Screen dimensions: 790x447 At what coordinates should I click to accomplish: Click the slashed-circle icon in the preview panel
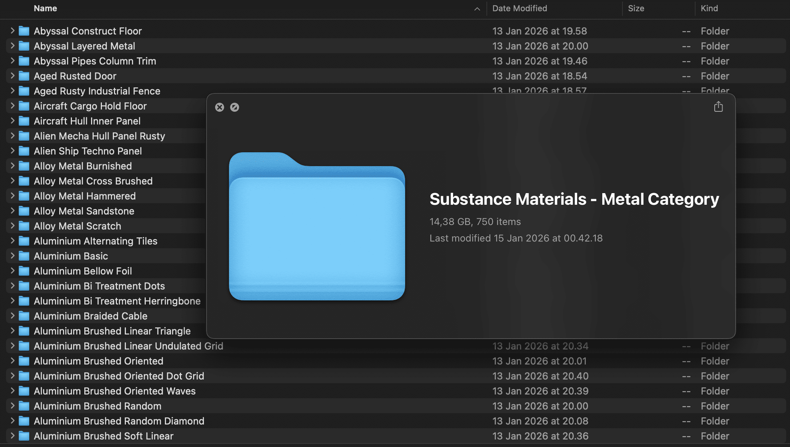(235, 107)
